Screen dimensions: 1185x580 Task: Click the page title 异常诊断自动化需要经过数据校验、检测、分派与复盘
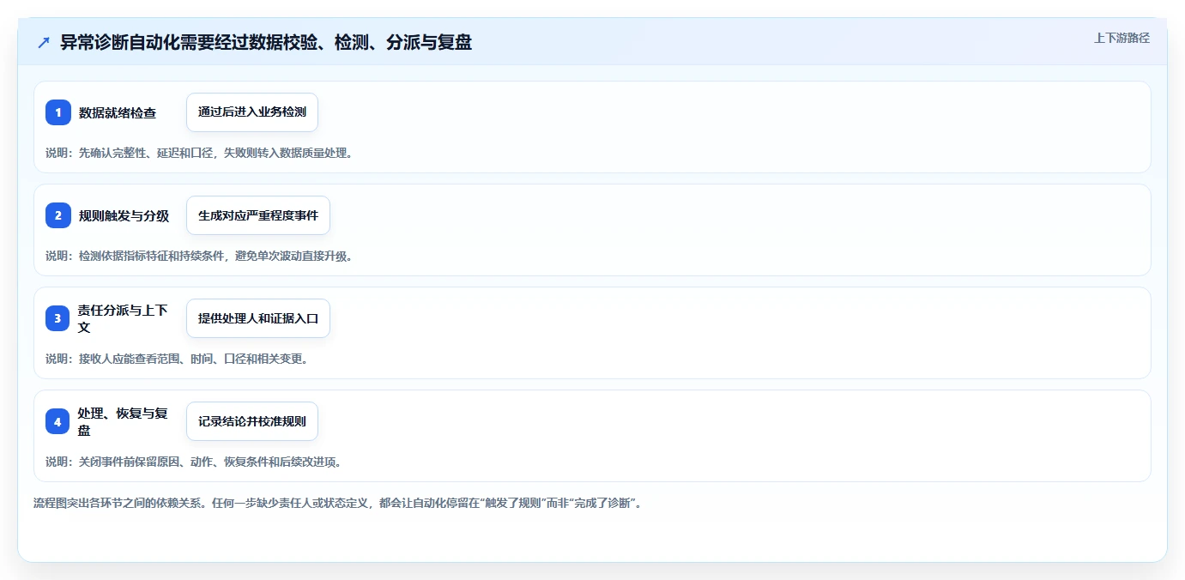(266, 42)
